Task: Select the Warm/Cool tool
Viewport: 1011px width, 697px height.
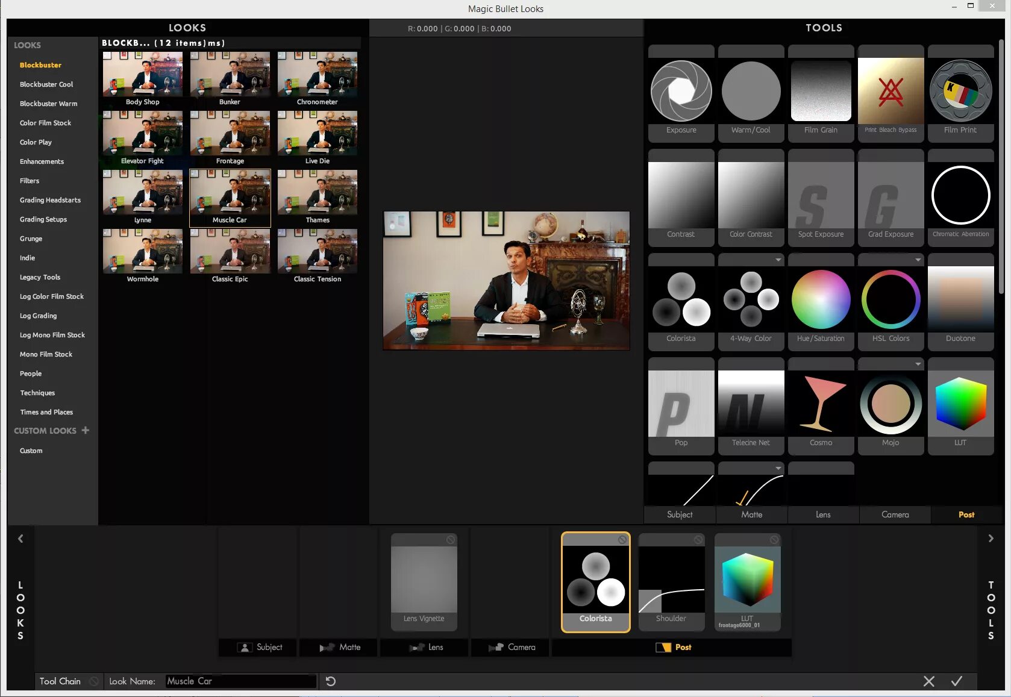Action: click(751, 93)
